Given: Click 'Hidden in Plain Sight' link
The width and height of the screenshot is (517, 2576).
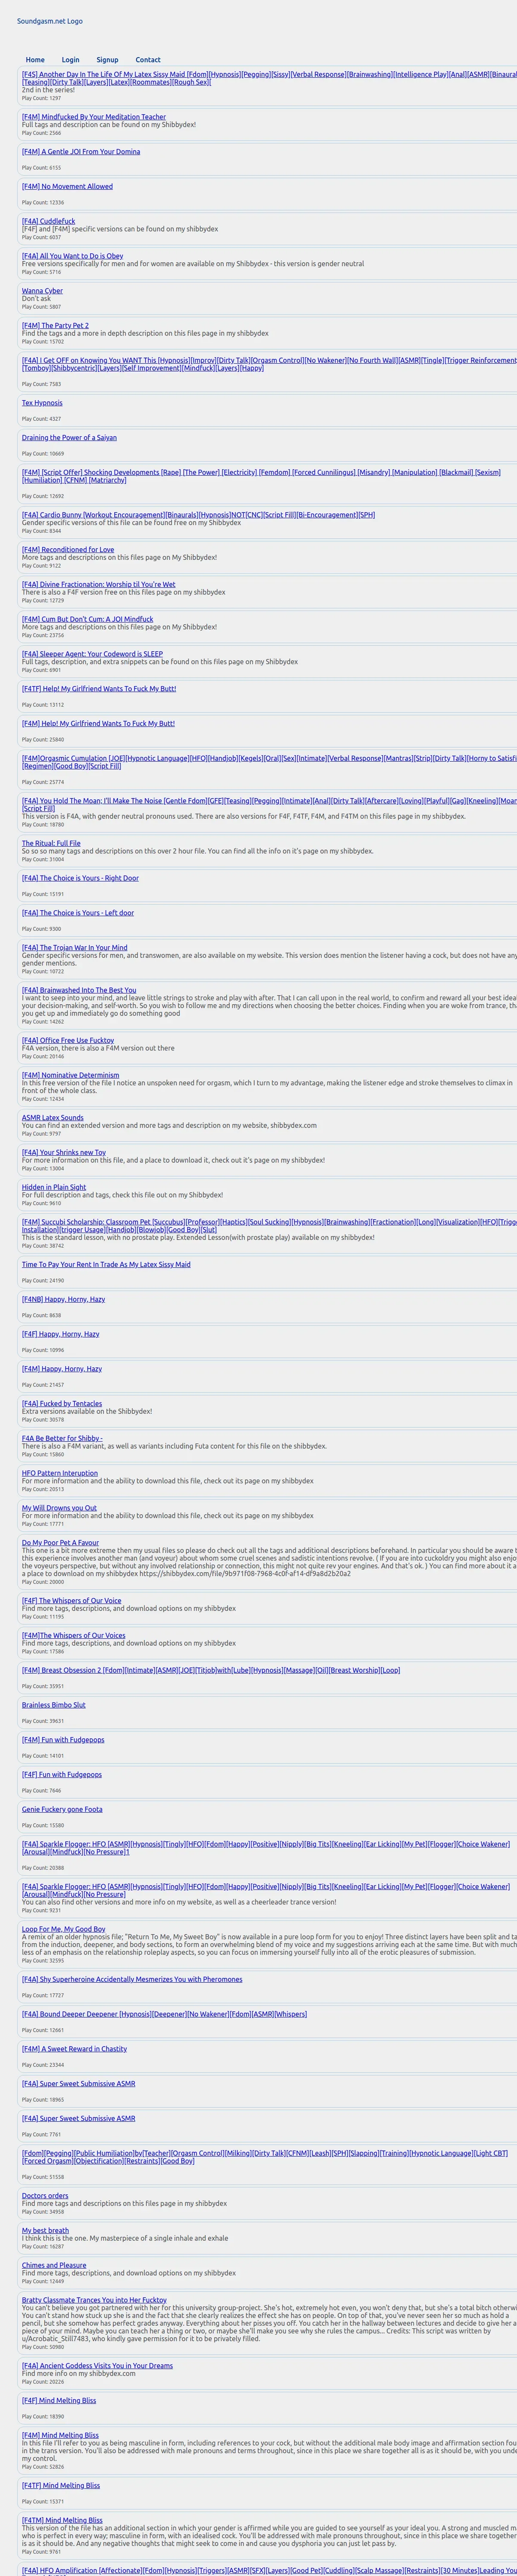Looking at the screenshot, I should pos(54,1187).
